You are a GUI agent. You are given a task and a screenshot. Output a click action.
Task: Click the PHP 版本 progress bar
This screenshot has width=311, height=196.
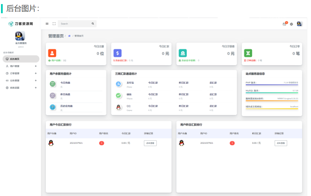coord(272,85)
